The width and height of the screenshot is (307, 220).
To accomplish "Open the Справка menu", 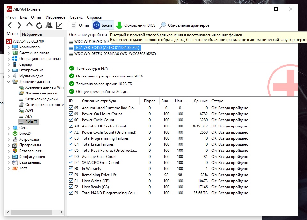I will (x=94, y=17).
